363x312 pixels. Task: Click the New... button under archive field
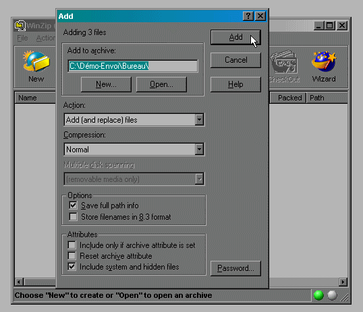coord(106,84)
